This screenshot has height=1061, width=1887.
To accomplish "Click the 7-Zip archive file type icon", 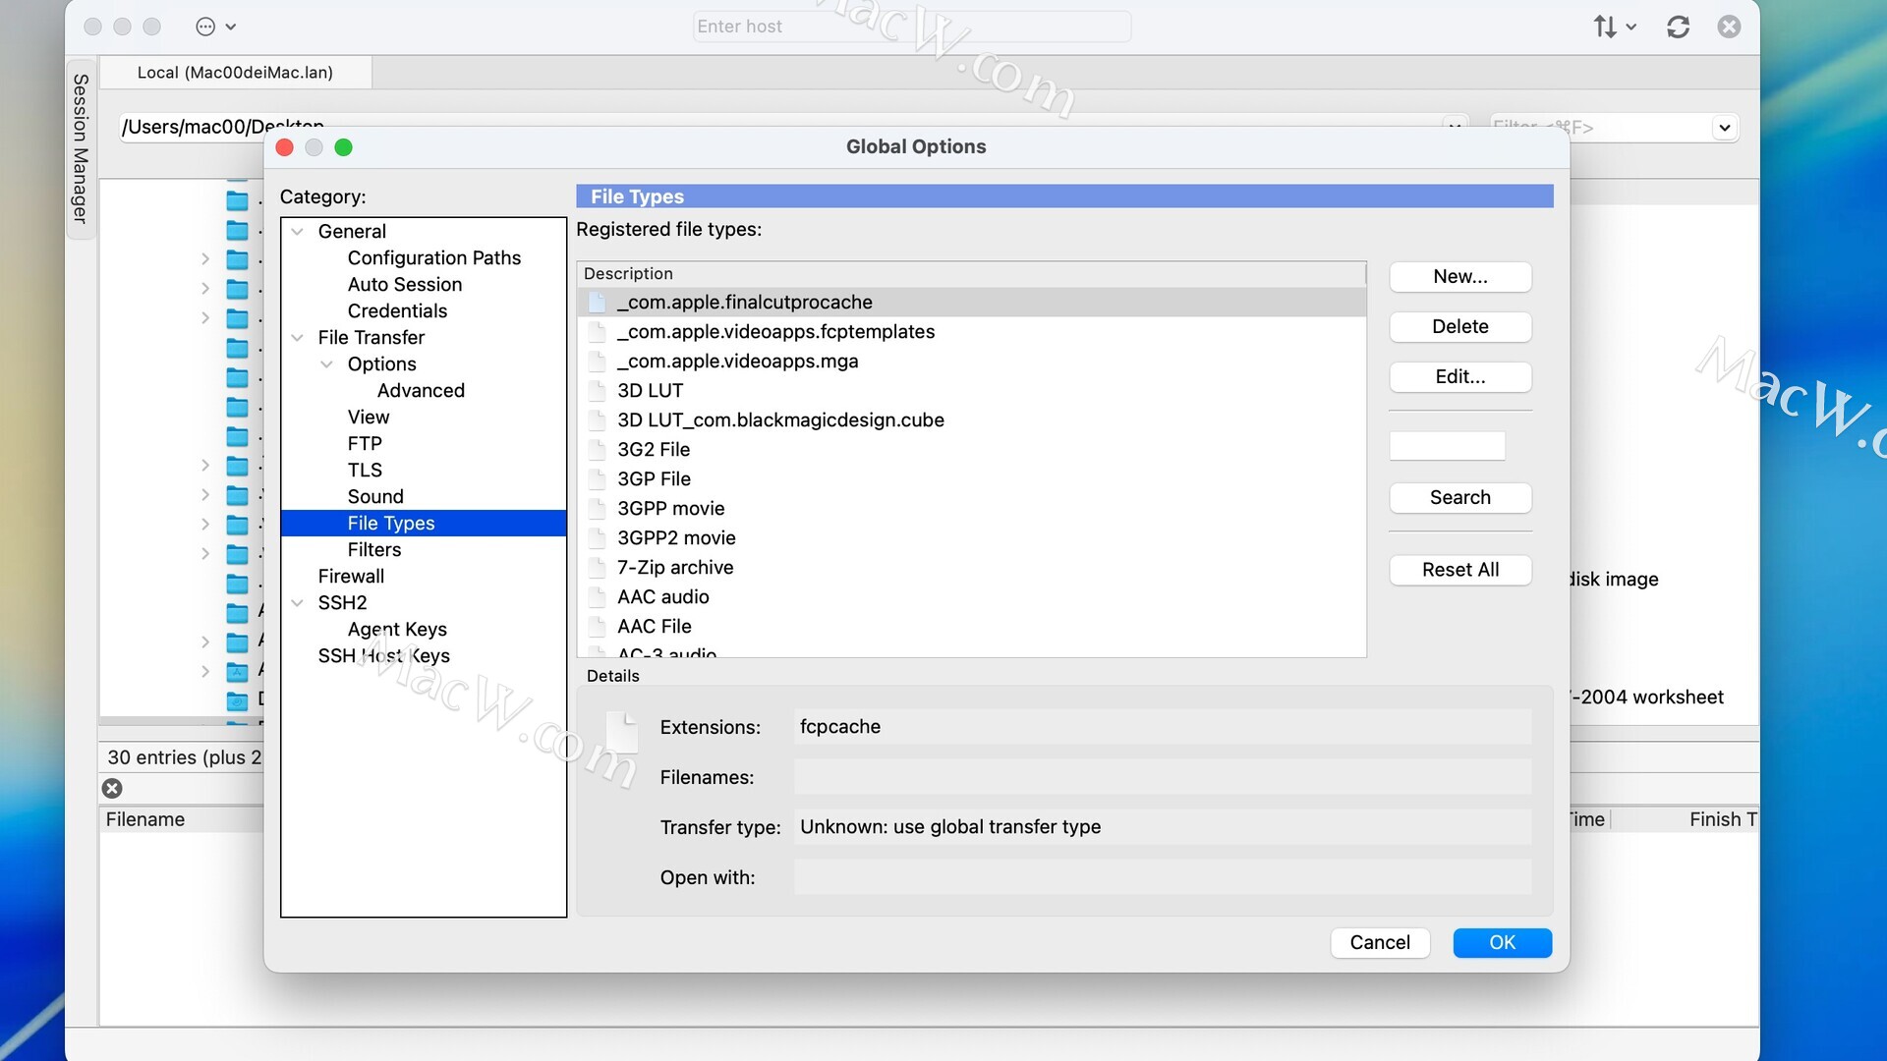I will [x=597, y=568].
